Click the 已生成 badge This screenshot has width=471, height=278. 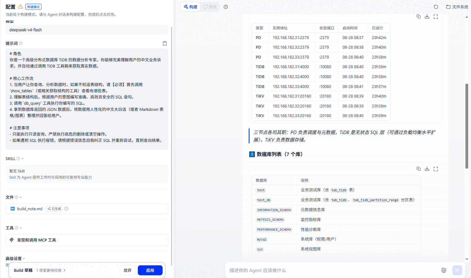tap(54, 209)
